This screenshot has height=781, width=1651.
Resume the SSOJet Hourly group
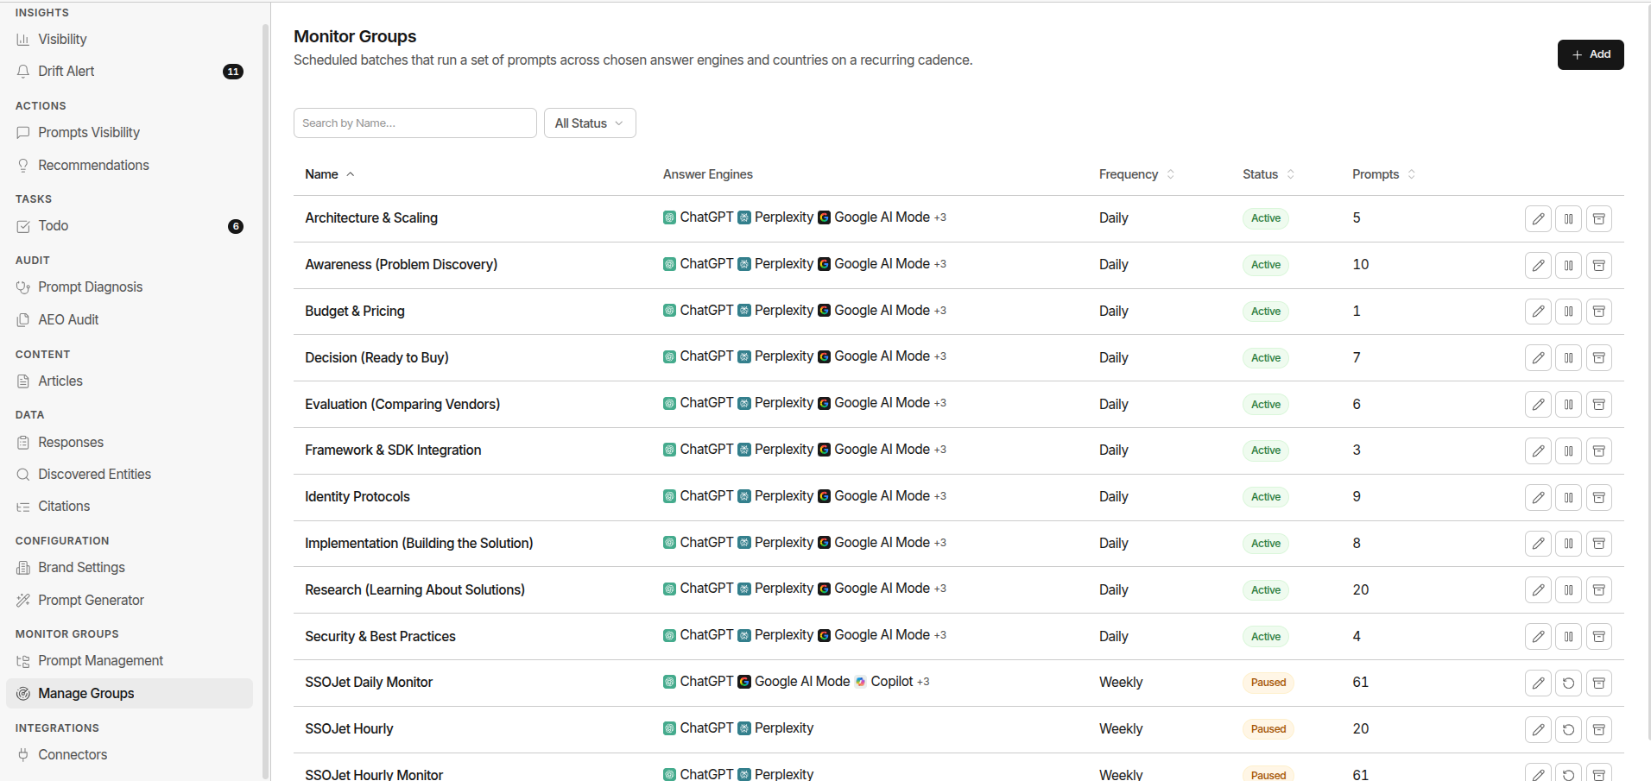(x=1568, y=730)
